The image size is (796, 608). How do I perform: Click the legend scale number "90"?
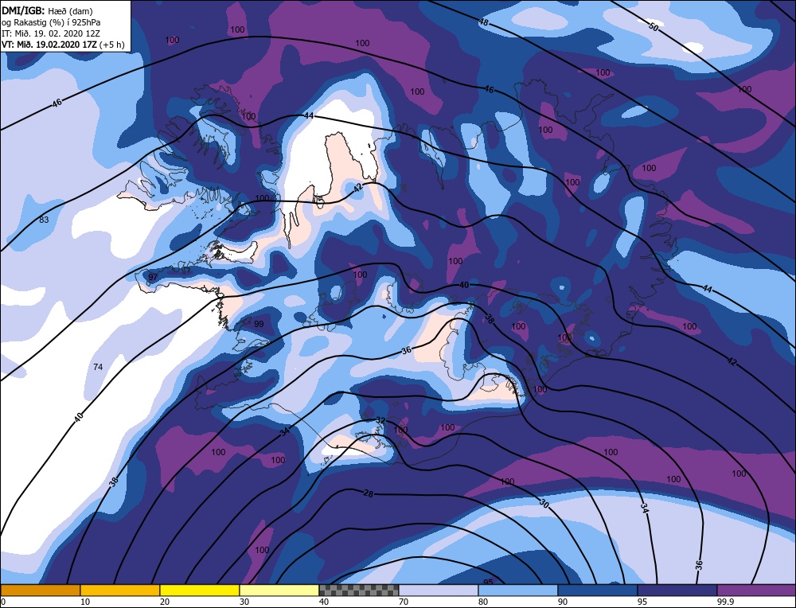[x=562, y=602]
